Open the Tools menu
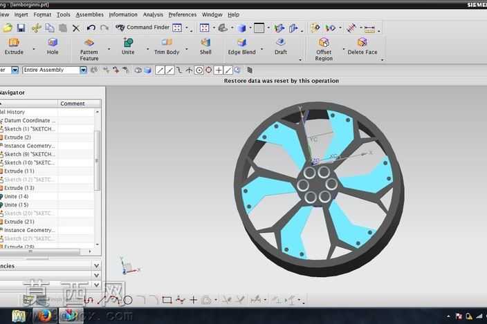Viewport: 487px width, 324px height. [x=63, y=15]
